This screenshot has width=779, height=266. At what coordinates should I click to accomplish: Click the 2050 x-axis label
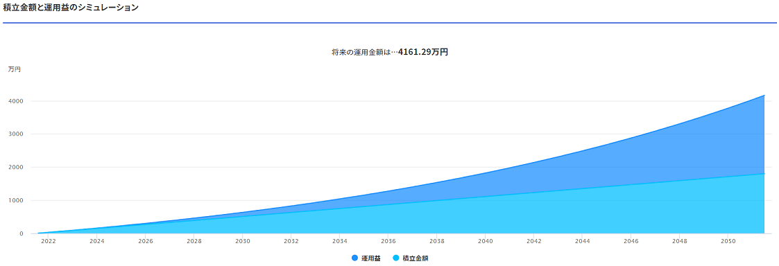728,241
